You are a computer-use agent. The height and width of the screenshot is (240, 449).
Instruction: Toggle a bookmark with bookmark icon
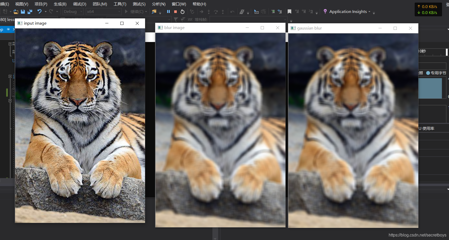pyautogui.click(x=289, y=12)
